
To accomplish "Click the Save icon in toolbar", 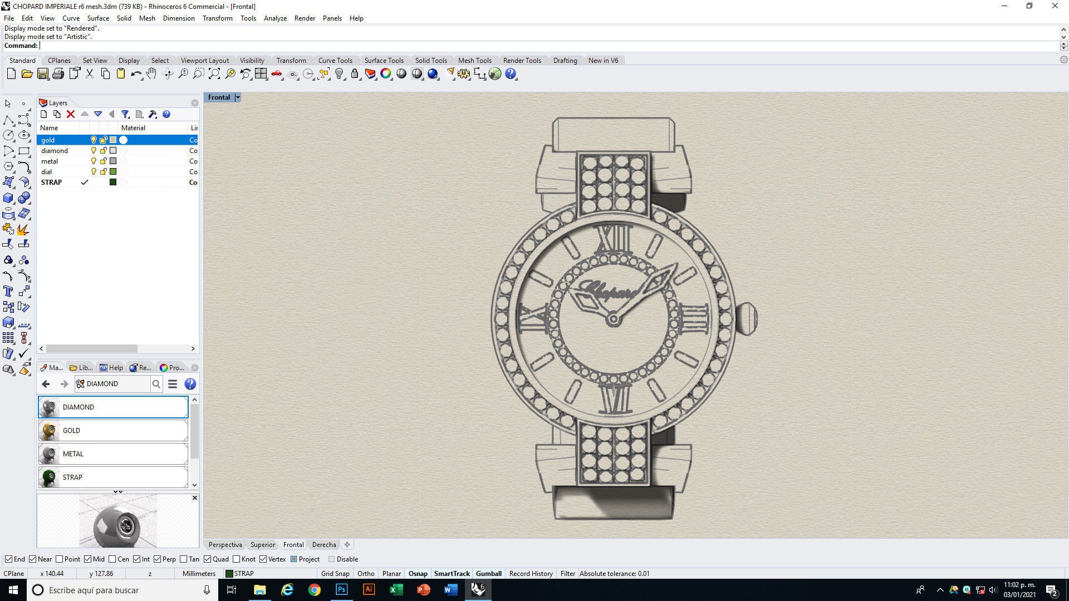I will 42,73.
